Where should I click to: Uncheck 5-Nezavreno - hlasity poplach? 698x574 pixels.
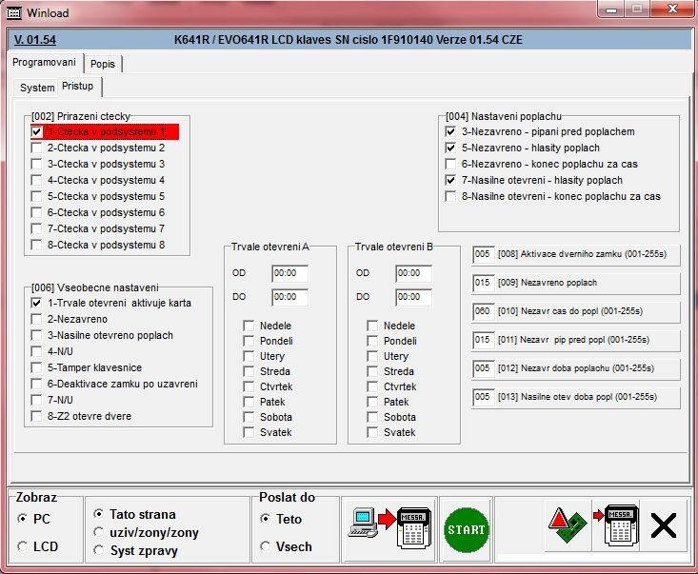(x=451, y=148)
